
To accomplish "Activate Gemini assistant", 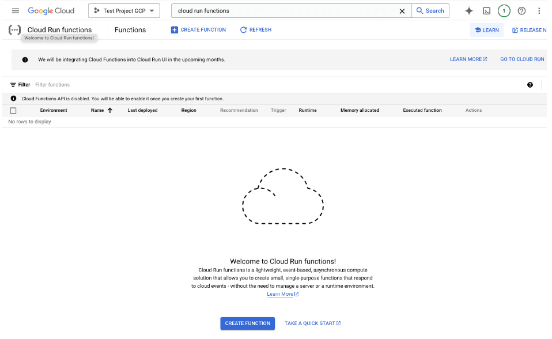I will [468, 10].
